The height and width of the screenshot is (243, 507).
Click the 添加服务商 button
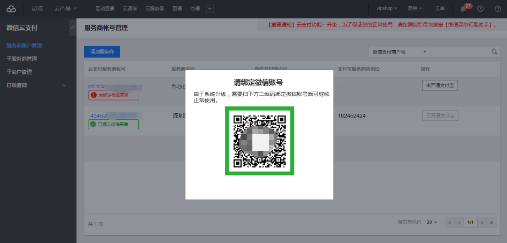pyautogui.click(x=102, y=52)
